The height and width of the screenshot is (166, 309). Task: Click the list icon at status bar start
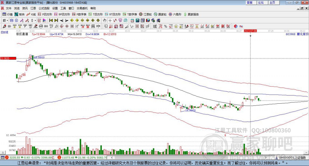click(2, 158)
